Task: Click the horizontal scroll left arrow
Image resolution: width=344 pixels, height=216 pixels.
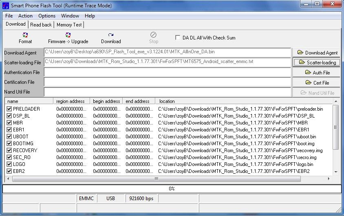Action: (8, 179)
